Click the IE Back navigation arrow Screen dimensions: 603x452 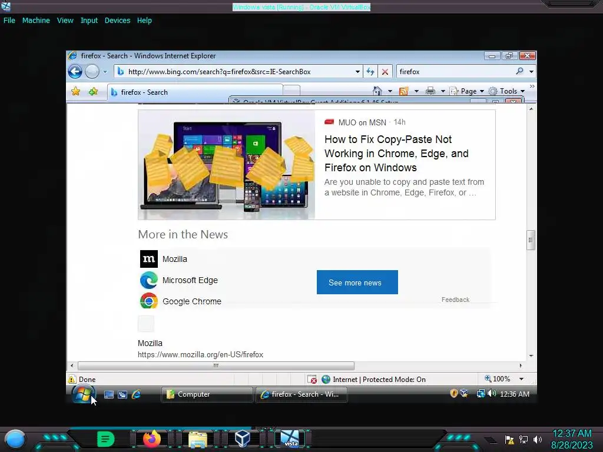coord(75,71)
